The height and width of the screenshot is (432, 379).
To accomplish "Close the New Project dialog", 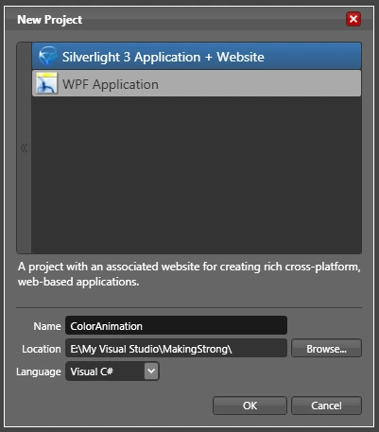I will tap(353, 19).
